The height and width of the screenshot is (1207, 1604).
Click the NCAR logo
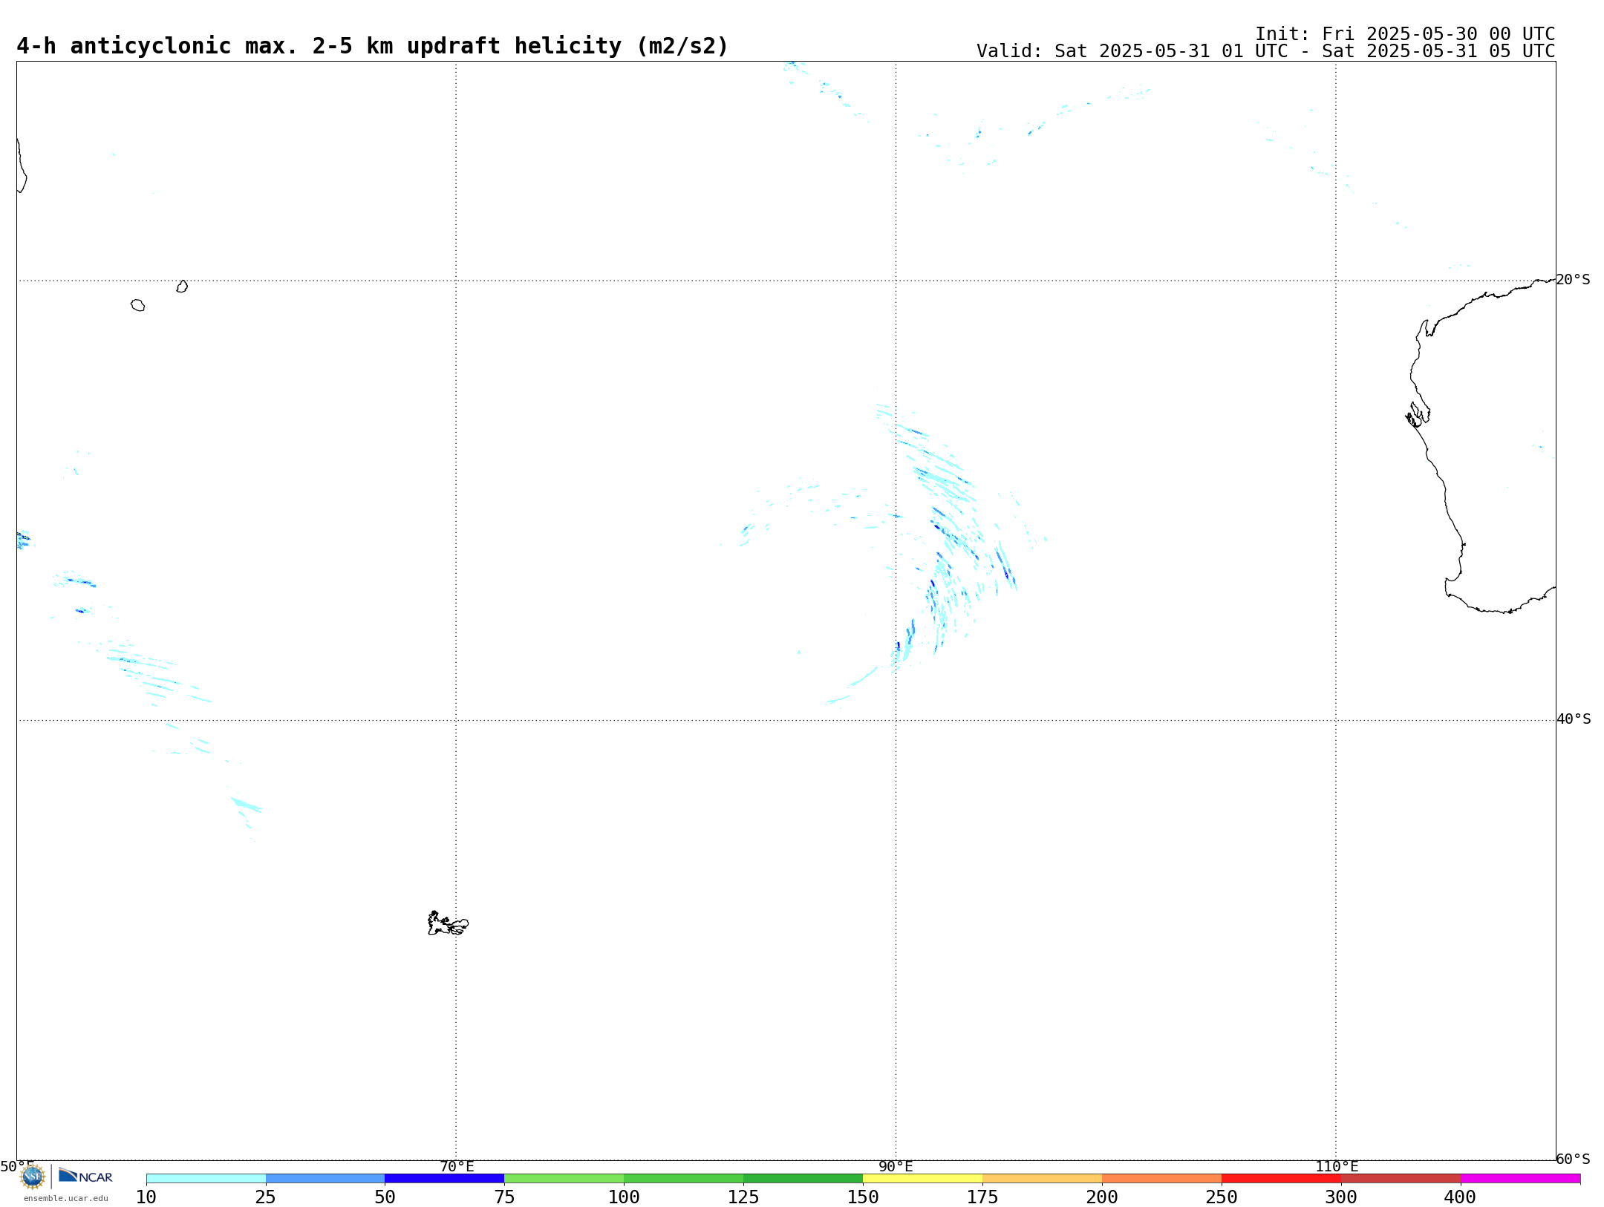tap(85, 1176)
